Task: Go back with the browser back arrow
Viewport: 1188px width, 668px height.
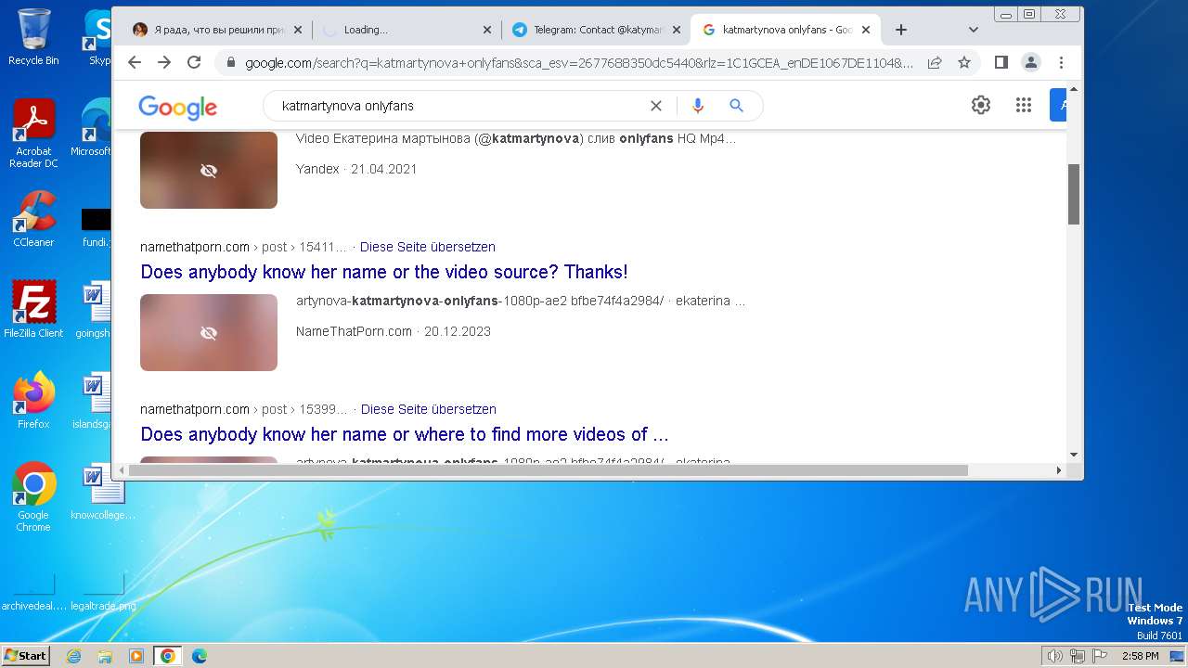Action: (x=135, y=62)
